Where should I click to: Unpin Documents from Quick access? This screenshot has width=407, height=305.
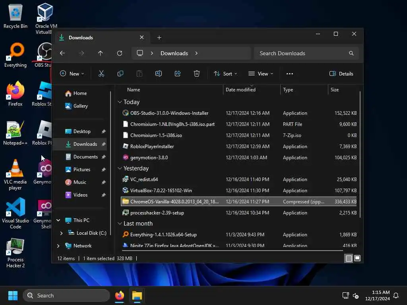tap(104, 157)
